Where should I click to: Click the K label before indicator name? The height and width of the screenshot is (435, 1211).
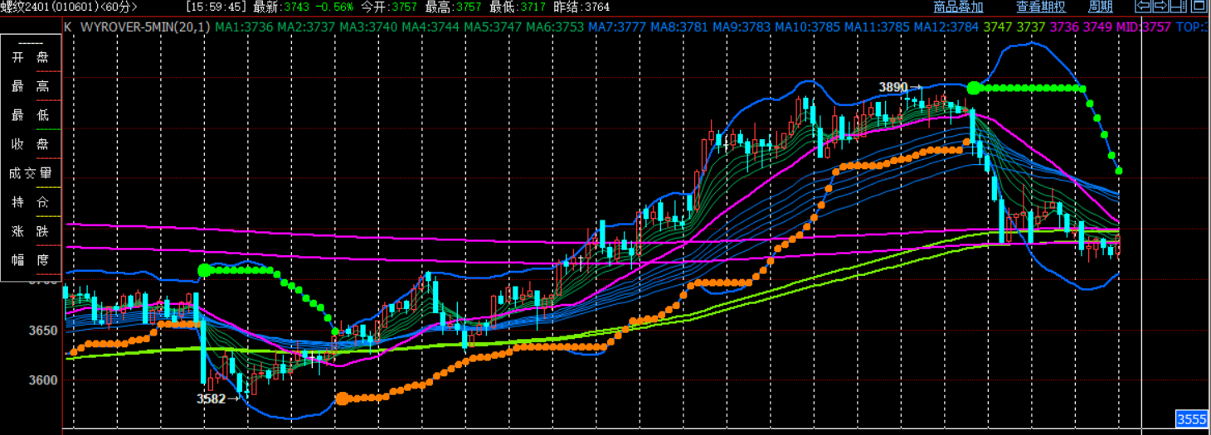click(x=68, y=27)
